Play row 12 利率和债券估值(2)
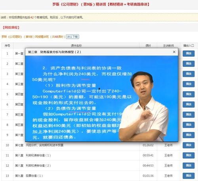Screen dimensions: 198x181 188,166
